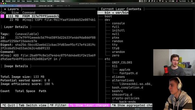195x110 pixels.
Task: Select the initctl entry
Action: [x=118, y=31]
